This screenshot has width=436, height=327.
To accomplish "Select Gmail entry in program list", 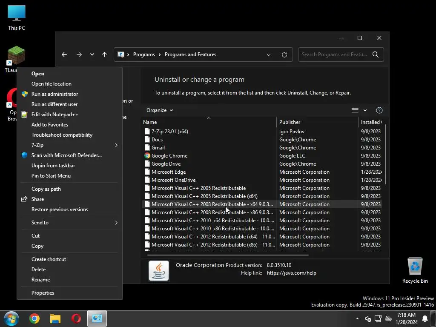I will coord(262,148).
